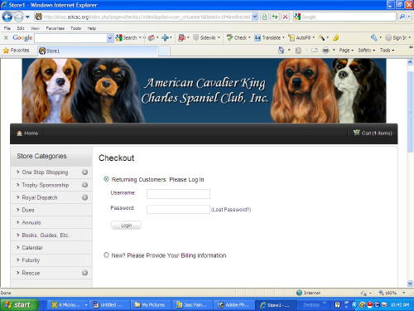Click the Google toolbar search field

click(x=70, y=38)
